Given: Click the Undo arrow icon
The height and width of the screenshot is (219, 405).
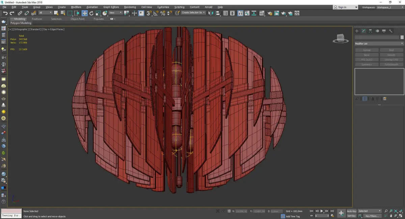Looking at the screenshot, I should coord(5,13).
